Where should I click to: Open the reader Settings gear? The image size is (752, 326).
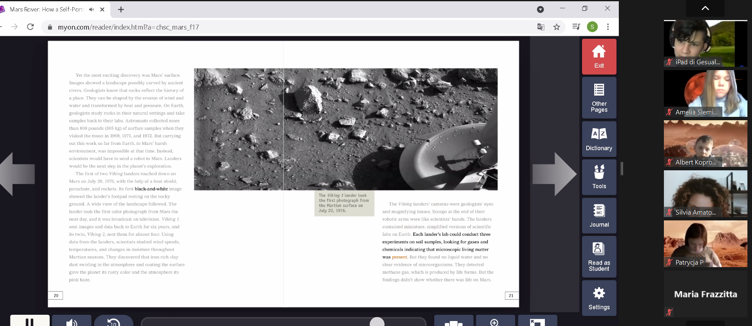tap(599, 298)
